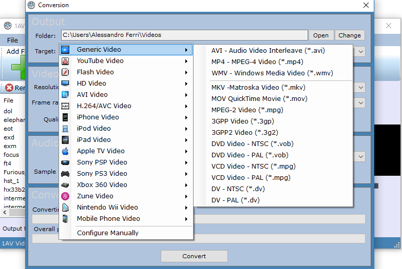Pick MPEG-2 Video (*.mpg) format
This screenshot has height=269, width=402.
(273, 110)
